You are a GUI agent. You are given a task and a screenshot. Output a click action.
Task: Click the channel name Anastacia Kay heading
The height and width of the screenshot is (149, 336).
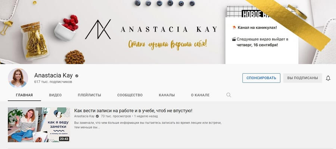53,75
